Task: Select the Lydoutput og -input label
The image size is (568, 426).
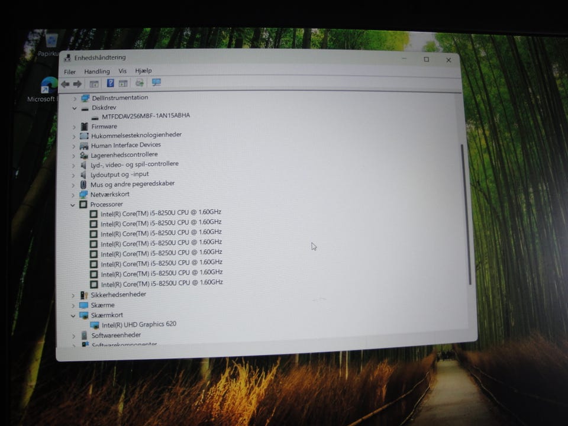Action: [x=120, y=175]
